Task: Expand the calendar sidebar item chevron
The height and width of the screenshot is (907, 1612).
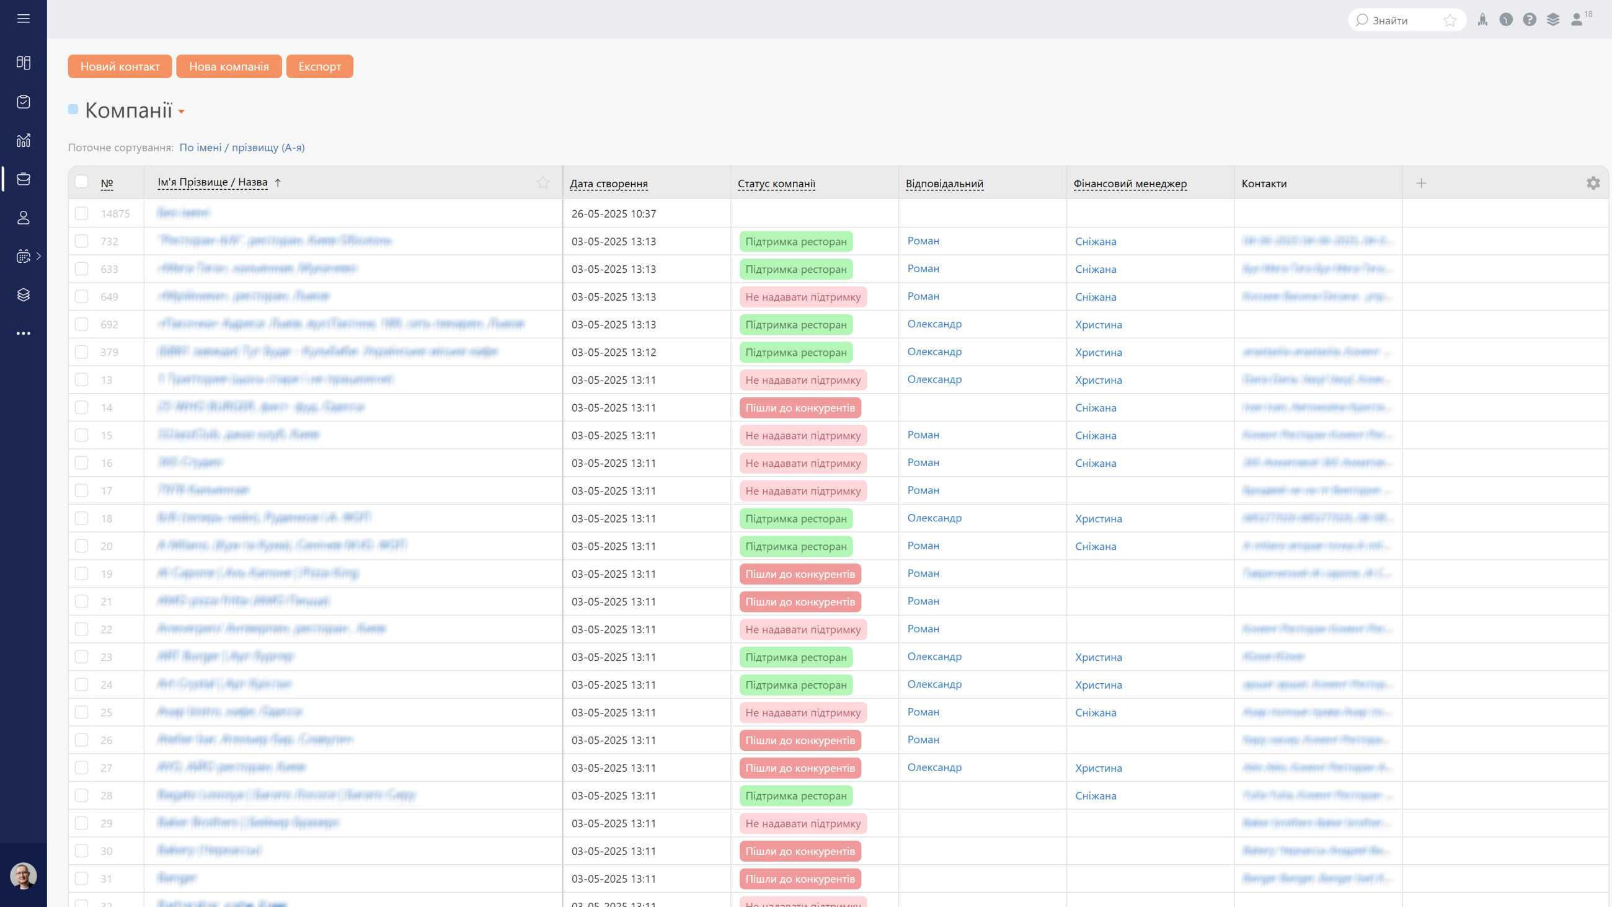Action: [x=39, y=256]
